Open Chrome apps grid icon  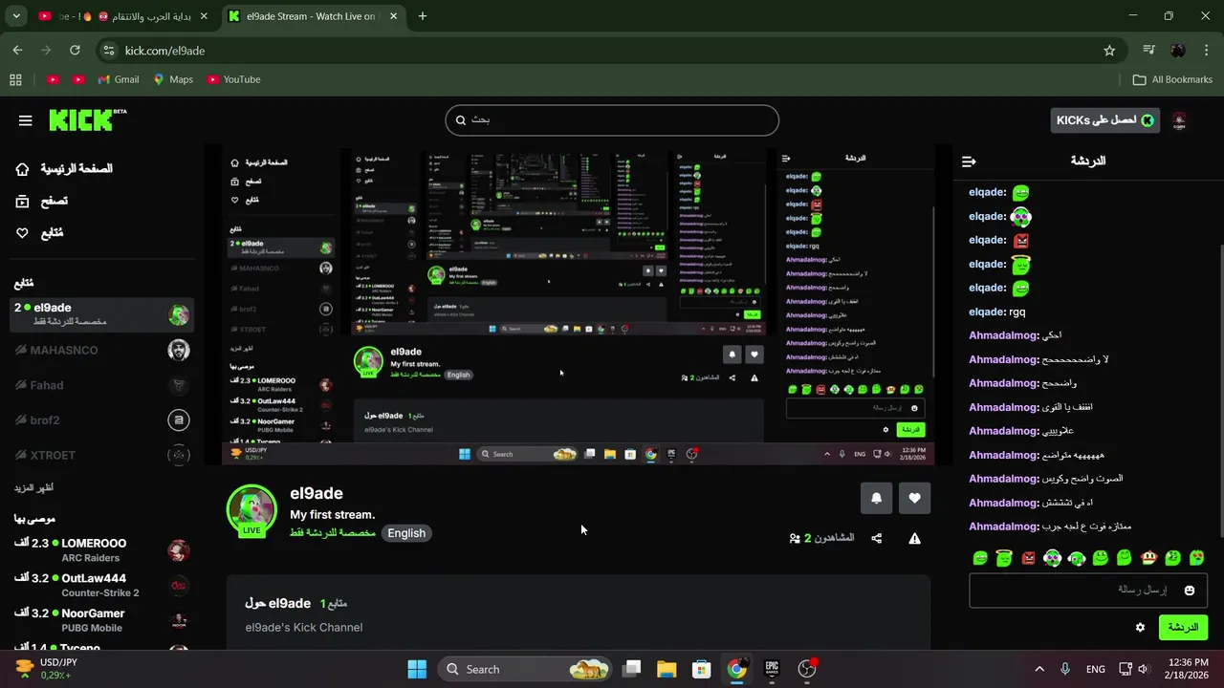[x=15, y=79]
